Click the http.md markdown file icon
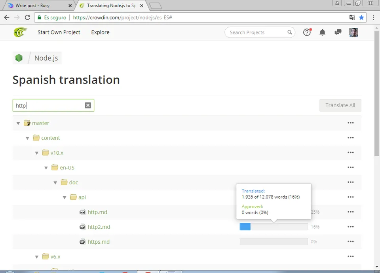The image size is (380, 273). pyautogui.click(x=82, y=212)
